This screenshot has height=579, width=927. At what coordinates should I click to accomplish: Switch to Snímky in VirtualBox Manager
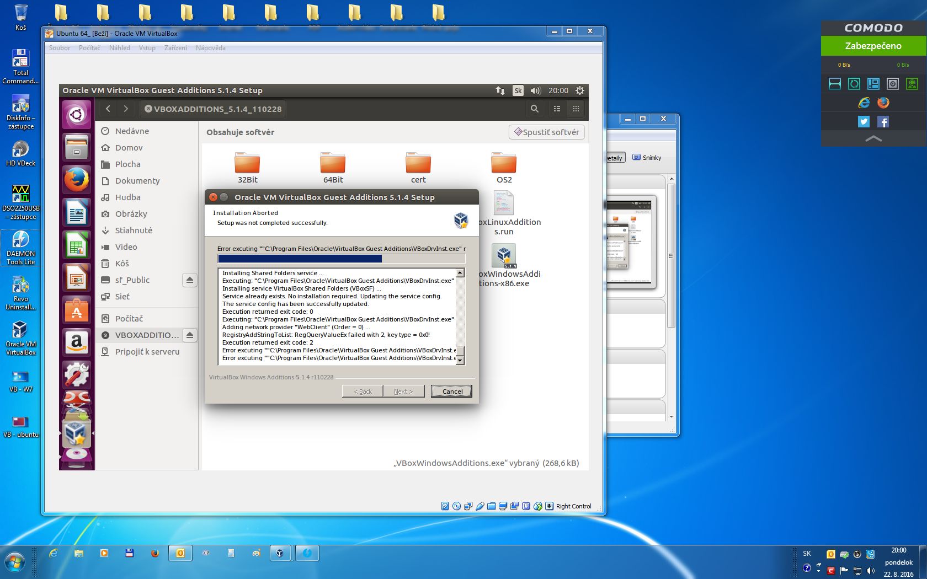[647, 158]
